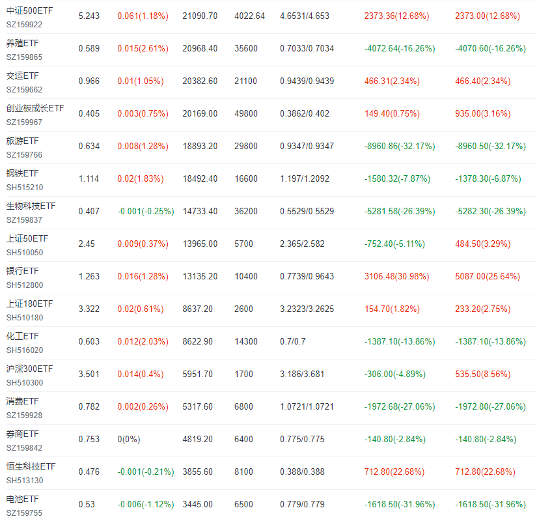Click market value 18492.40
Image resolution: width=537 pixels, height=521 pixels.
(200, 179)
